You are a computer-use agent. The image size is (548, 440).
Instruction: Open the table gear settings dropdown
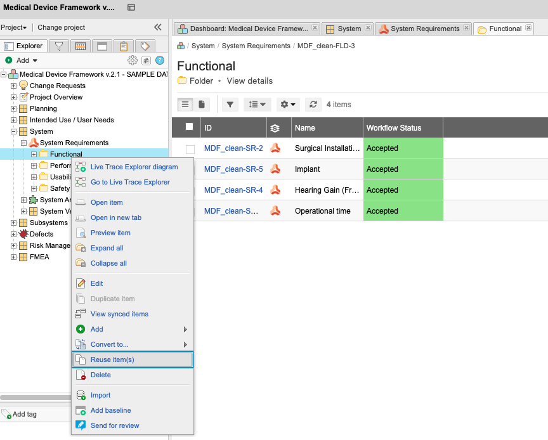(x=288, y=105)
